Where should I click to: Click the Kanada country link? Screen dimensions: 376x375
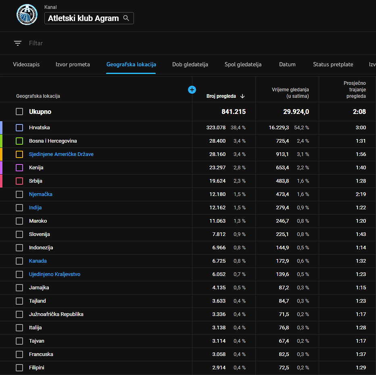pyautogui.click(x=38, y=261)
